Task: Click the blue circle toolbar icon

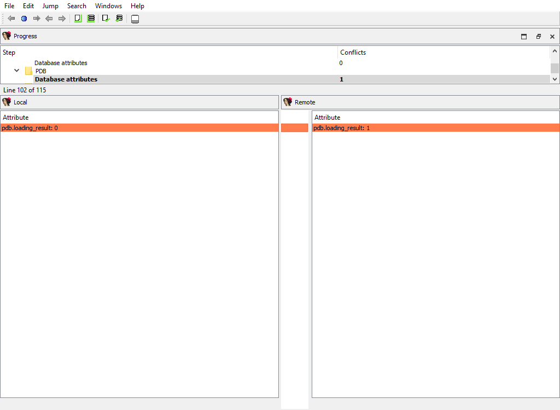Action: click(24, 19)
